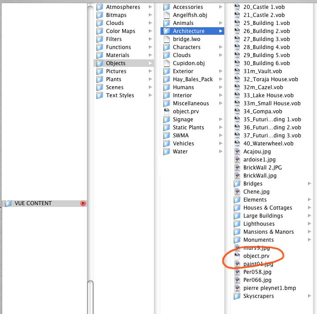The height and width of the screenshot is (314, 317).
Task: Click the 33_Lake House.vob file icon
Action: 237,95
